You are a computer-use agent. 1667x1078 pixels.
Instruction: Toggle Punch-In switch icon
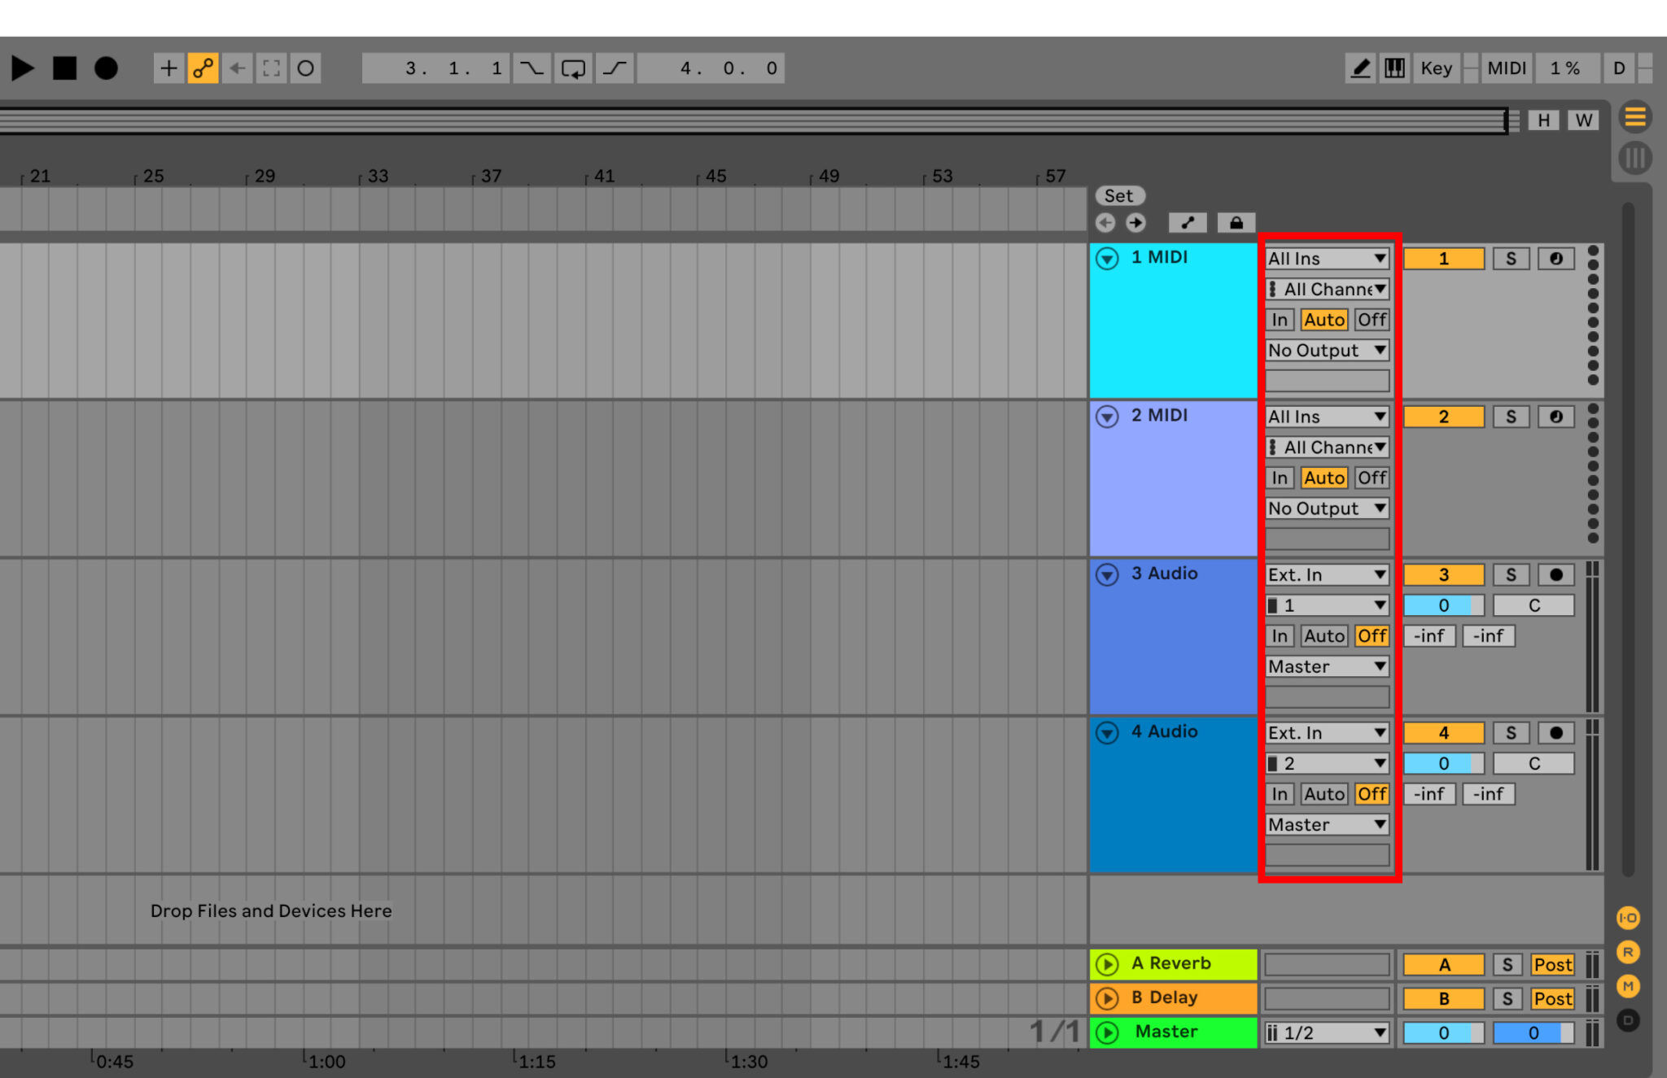(x=532, y=68)
